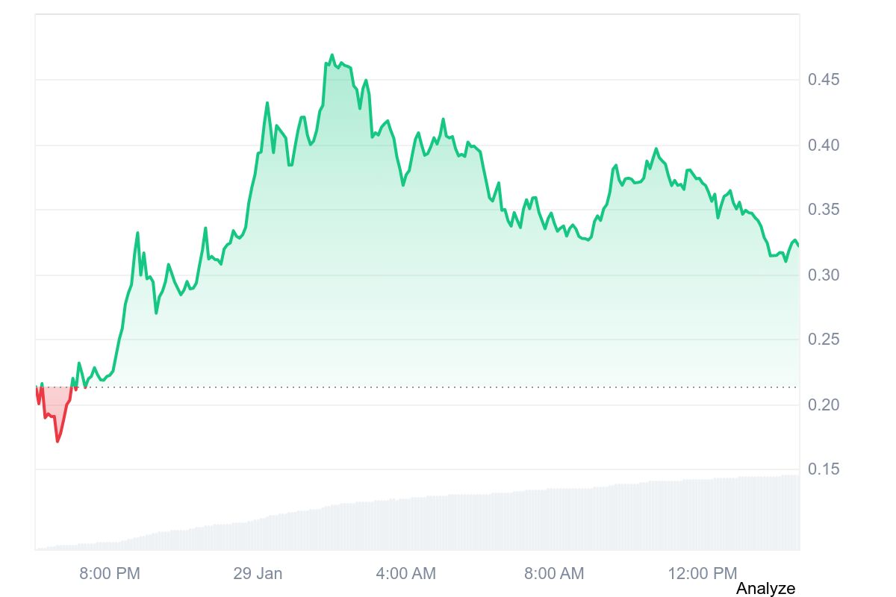Click the 4:00 AM time axis label

pyautogui.click(x=406, y=573)
